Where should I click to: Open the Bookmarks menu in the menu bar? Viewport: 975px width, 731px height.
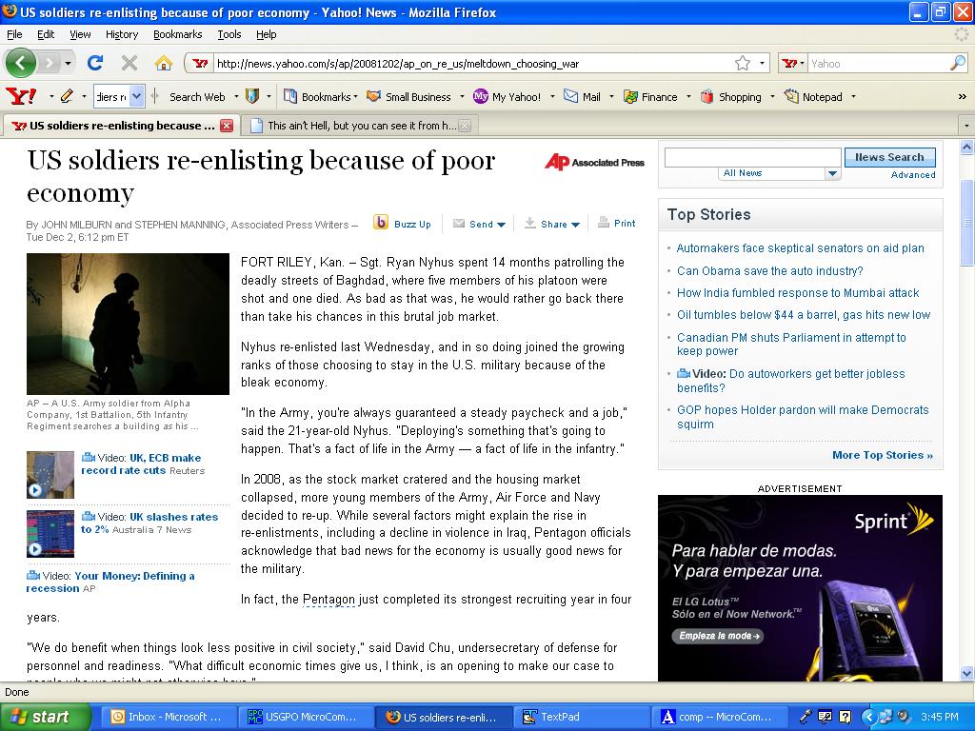tap(177, 34)
